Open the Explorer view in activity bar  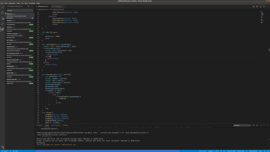pyautogui.click(x=2, y=13)
